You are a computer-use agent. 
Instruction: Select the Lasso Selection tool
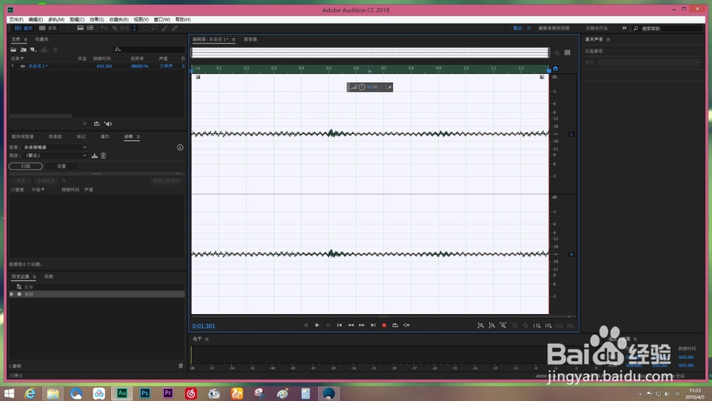pyautogui.click(x=155, y=28)
